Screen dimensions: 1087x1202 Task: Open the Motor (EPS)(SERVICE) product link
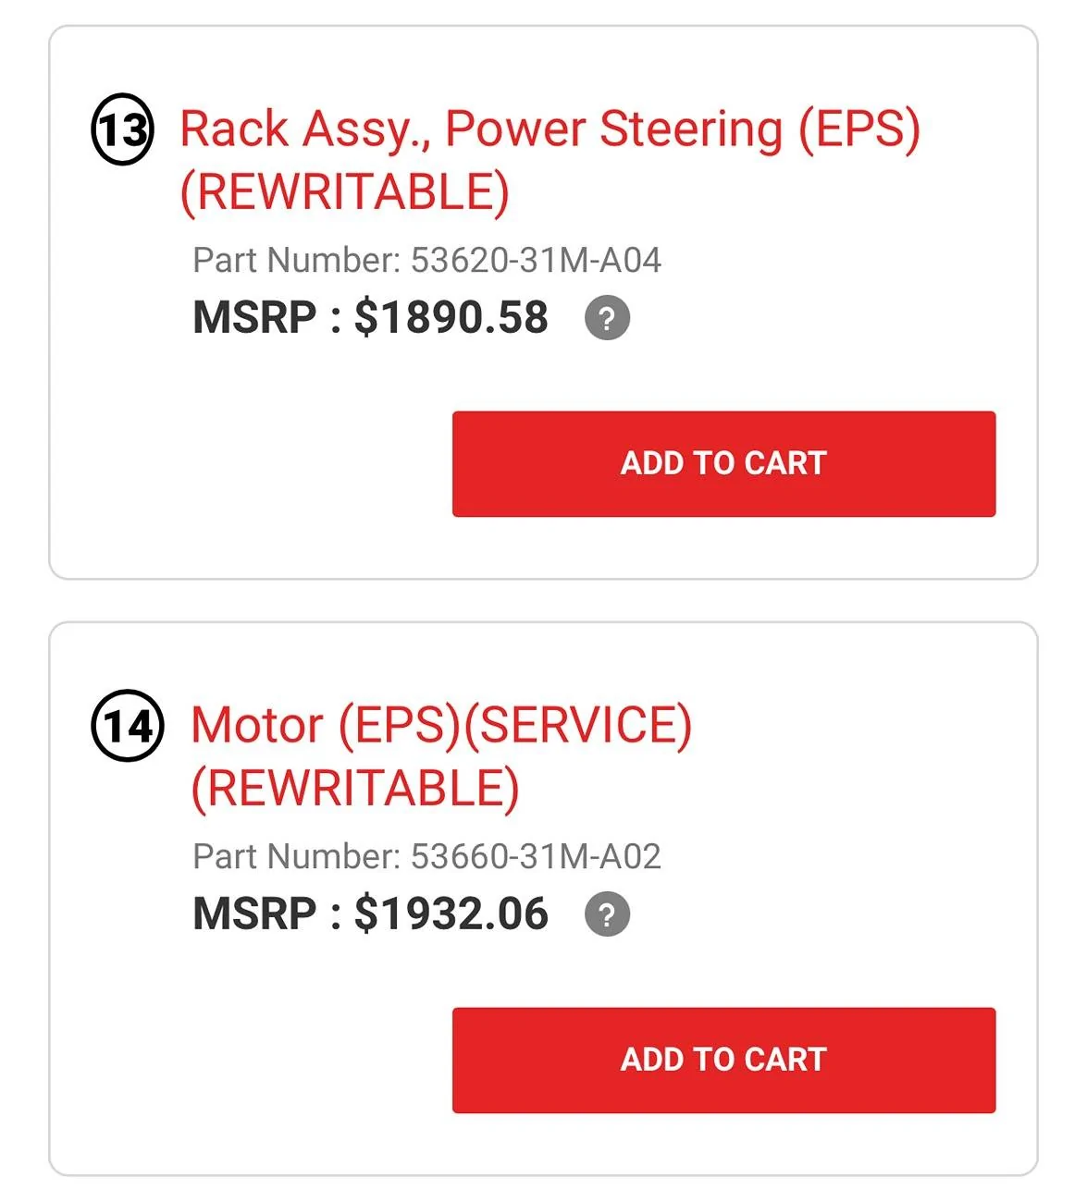[441, 726]
